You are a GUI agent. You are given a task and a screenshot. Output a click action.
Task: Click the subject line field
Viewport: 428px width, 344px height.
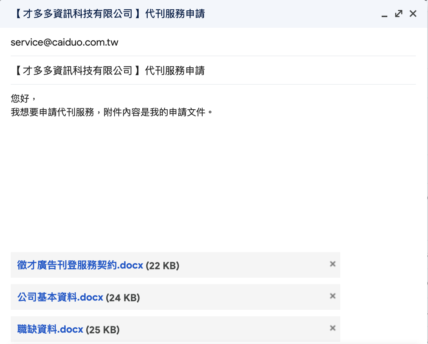[214, 71]
